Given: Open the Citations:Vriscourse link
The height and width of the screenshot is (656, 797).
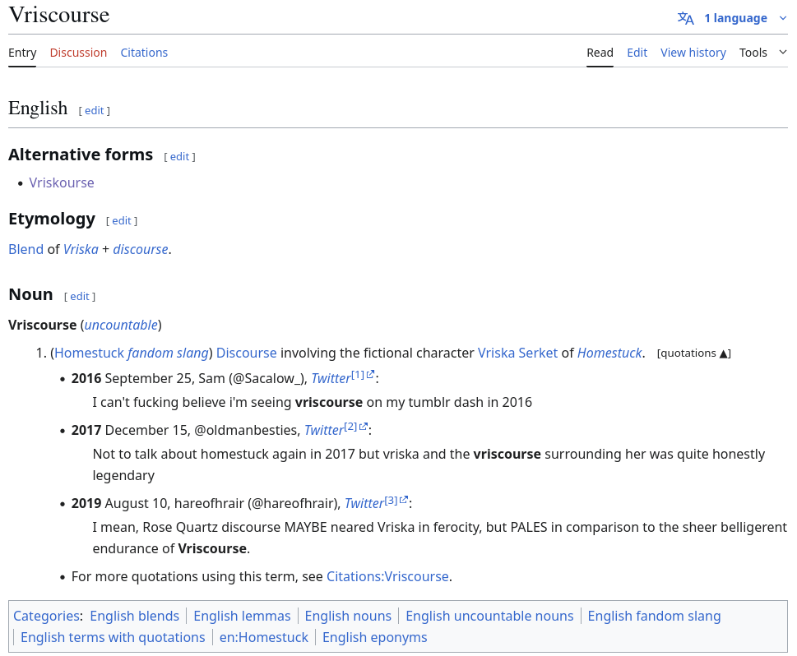Looking at the screenshot, I should [x=387, y=576].
